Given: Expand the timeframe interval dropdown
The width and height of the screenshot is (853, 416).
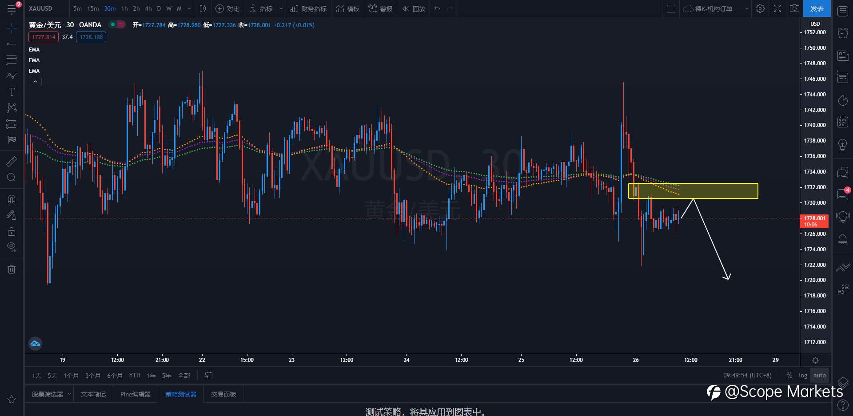Looking at the screenshot, I should (189, 8).
